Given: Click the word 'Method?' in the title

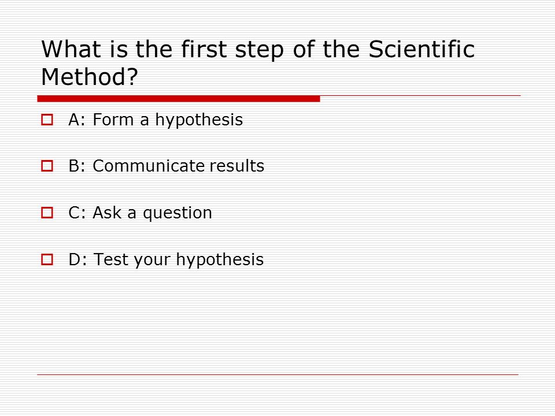Looking at the screenshot, I should click(90, 77).
